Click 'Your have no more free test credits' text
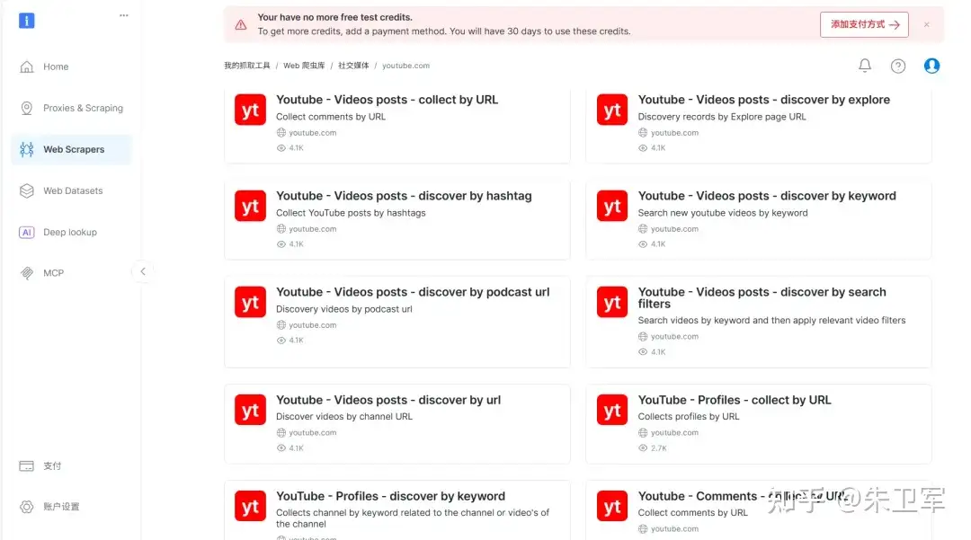The image size is (971, 540). tap(335, 17)
